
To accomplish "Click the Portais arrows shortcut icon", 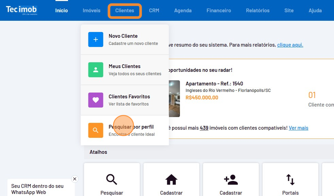I will pyautogui.click(x=290, y=179).
